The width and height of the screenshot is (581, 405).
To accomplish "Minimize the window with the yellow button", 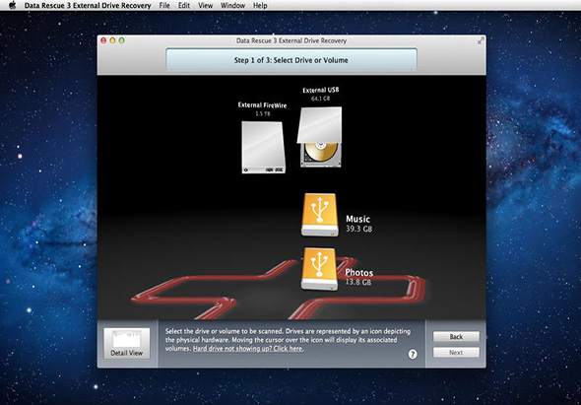I will pyautogui.click(x=112, y=40).
